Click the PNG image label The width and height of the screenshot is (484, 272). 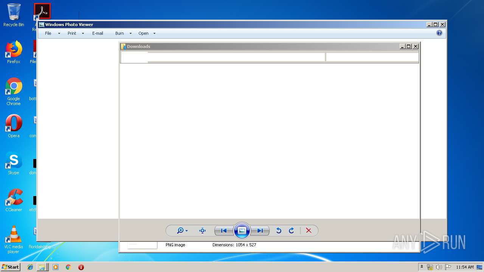pyautogui.click(x=175, y=245)
